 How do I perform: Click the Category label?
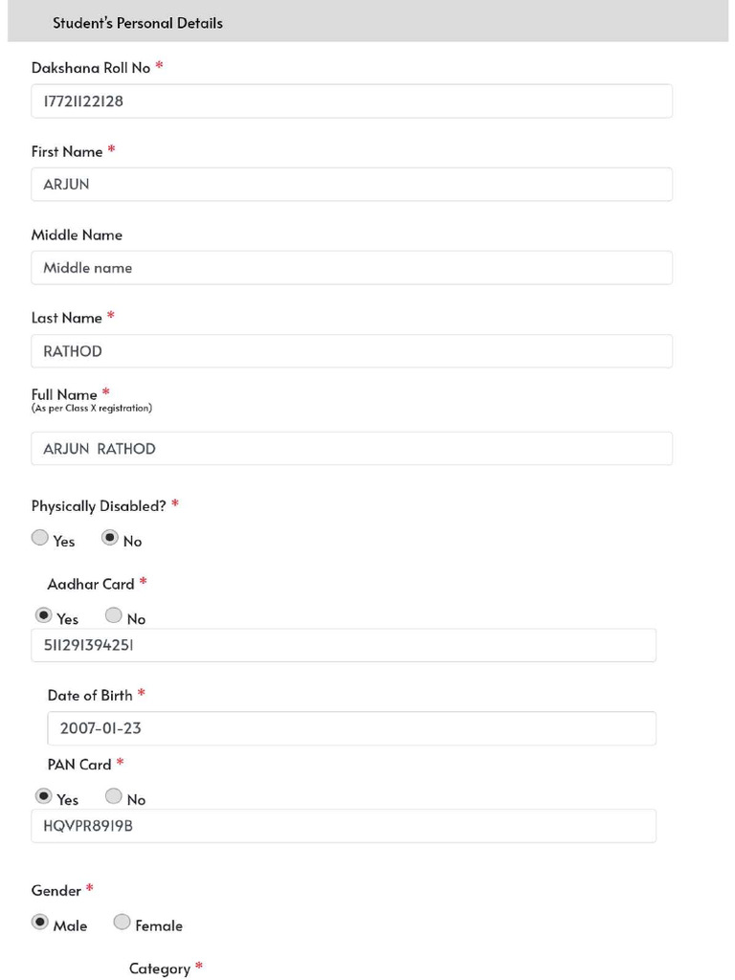[160, 969]
